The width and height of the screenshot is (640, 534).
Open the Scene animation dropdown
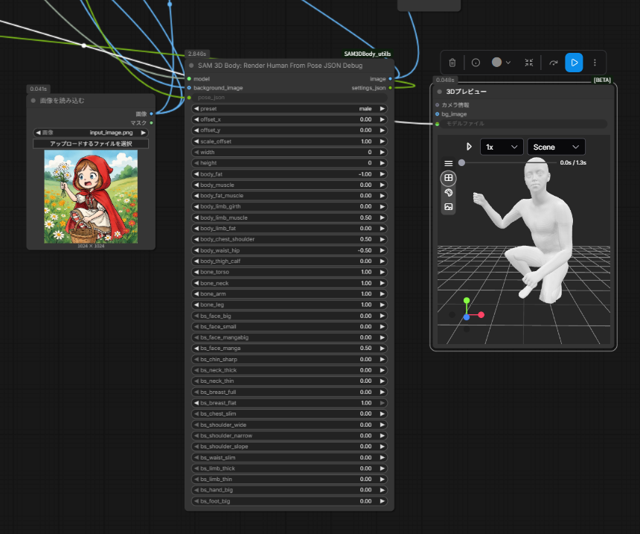pos(556,147)
